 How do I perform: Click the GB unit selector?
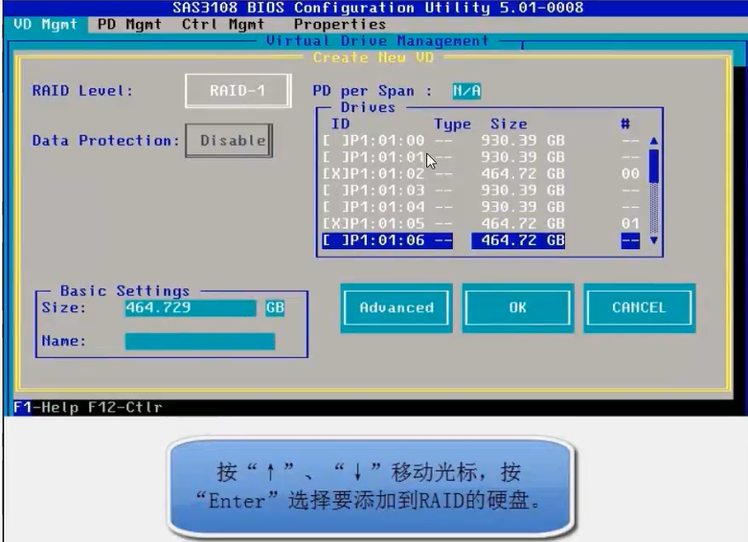[x=275, y=307]
